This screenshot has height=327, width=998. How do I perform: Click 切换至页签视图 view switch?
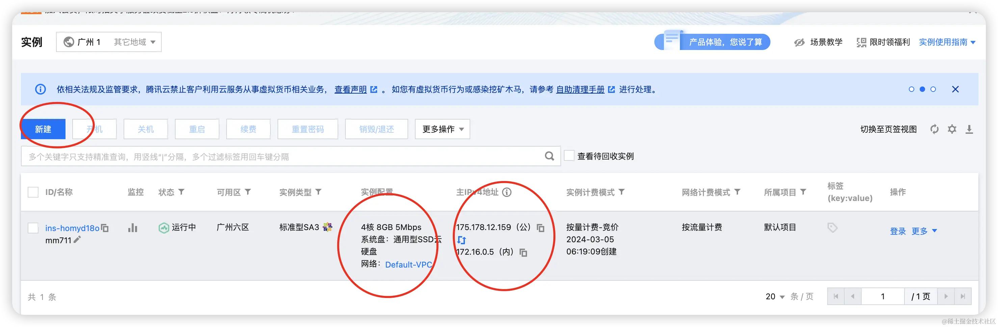coord(888,129)
